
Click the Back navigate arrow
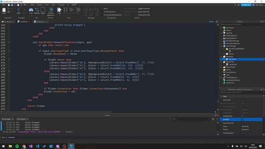click(19, 10)
